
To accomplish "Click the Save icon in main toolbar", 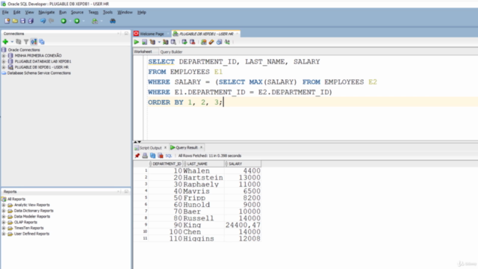I will tap(23, 21).
